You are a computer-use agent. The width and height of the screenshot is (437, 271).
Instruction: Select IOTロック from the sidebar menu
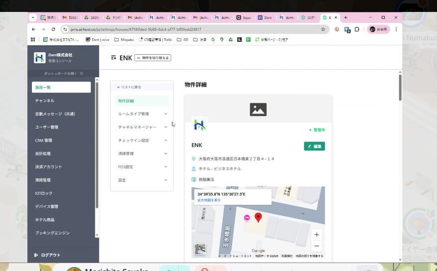point(44,193)
